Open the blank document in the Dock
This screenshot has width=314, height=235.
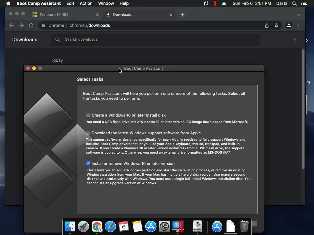[x=231, y=226]
